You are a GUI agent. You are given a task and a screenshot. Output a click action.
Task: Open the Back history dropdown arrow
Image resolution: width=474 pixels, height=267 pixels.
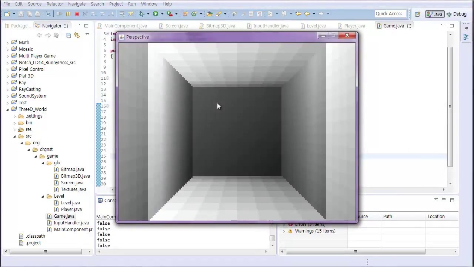point(314,14)
